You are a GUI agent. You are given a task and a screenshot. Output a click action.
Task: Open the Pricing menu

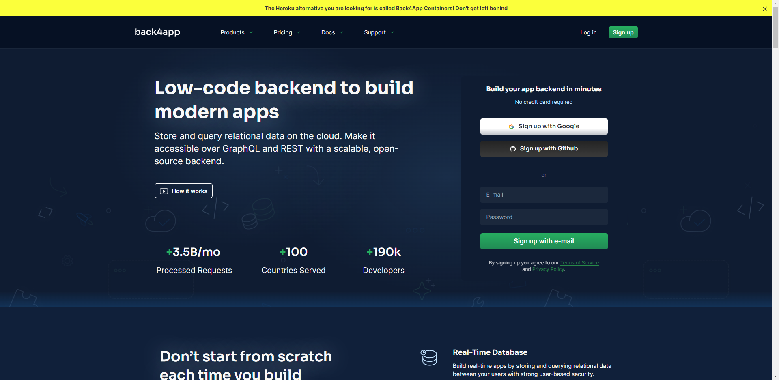[x=283, y=32]
